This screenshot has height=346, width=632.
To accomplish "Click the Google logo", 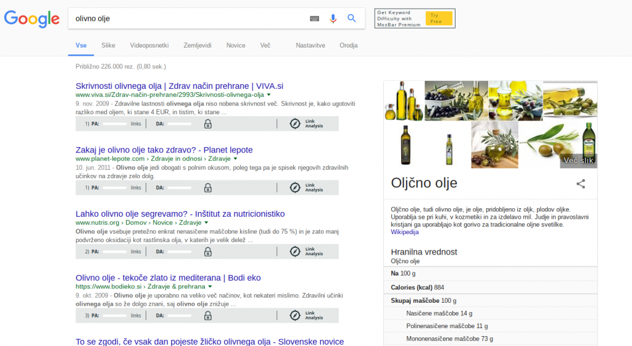I will pos(31,19).
